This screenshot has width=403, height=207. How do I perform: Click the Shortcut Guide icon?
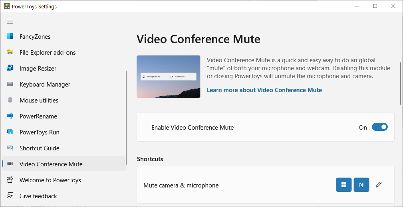point(10,148)
